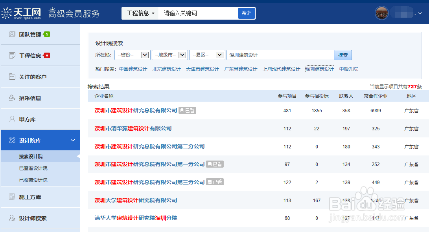Click the 施工方库 sidebar icon
The image size is (429, 232).
[12, 197]
